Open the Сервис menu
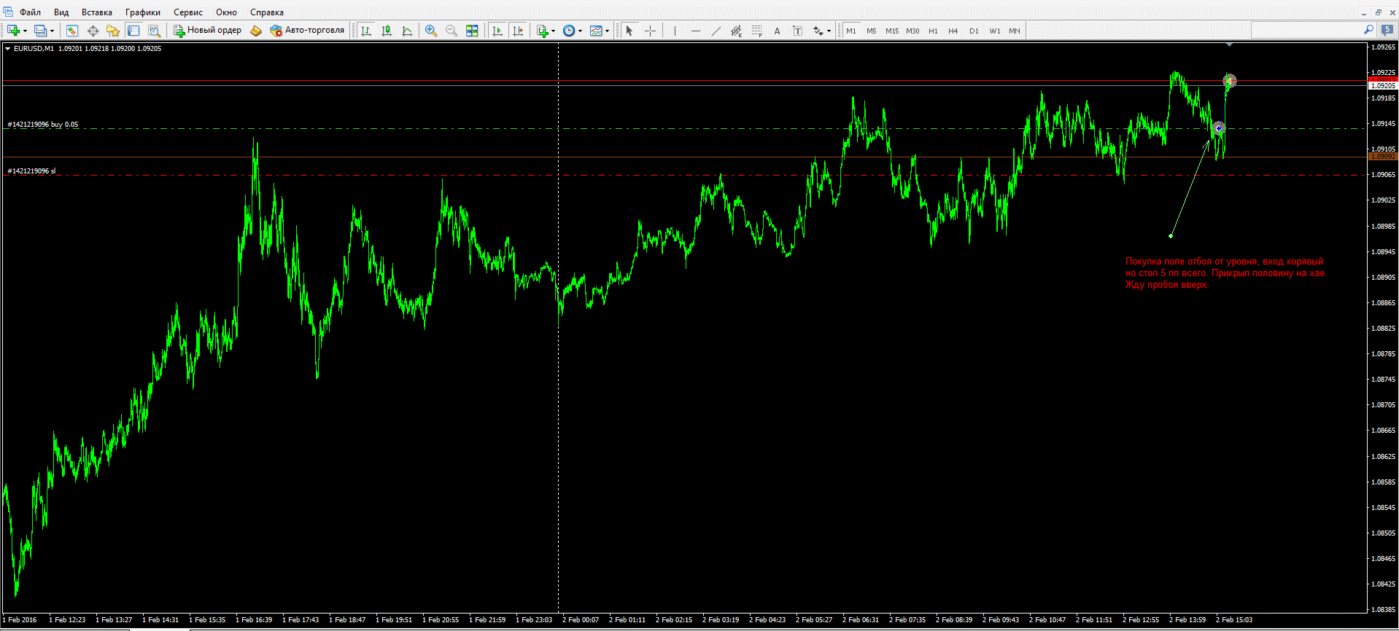Screen dimensions: 1399x631 (x=188, y=12)
